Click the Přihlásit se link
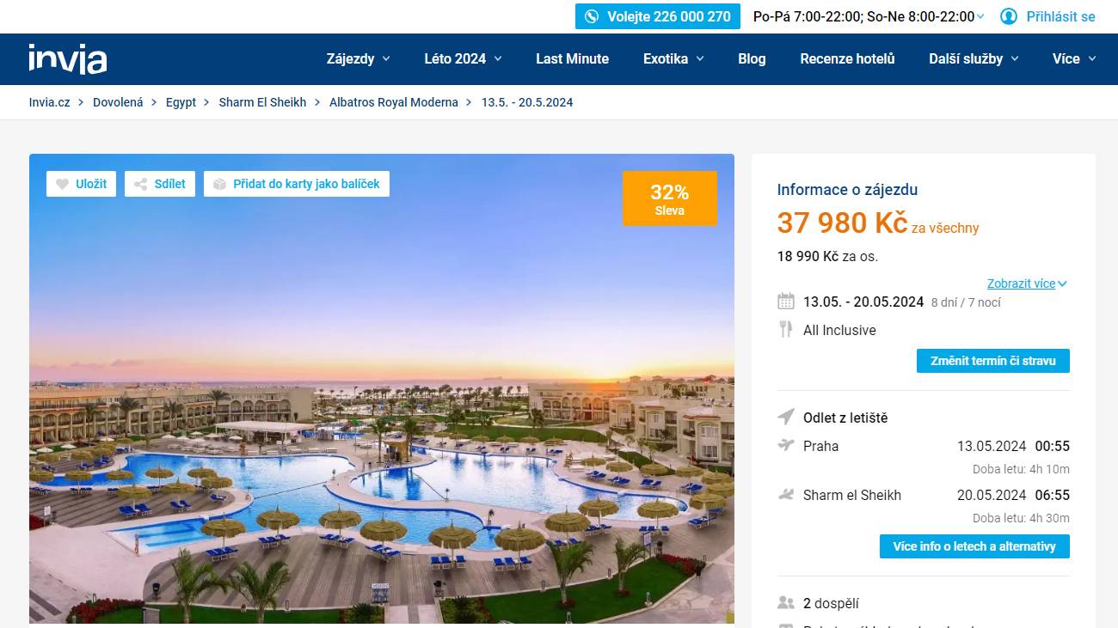This screenshot has width=1118, height=628. point(1060,16)
